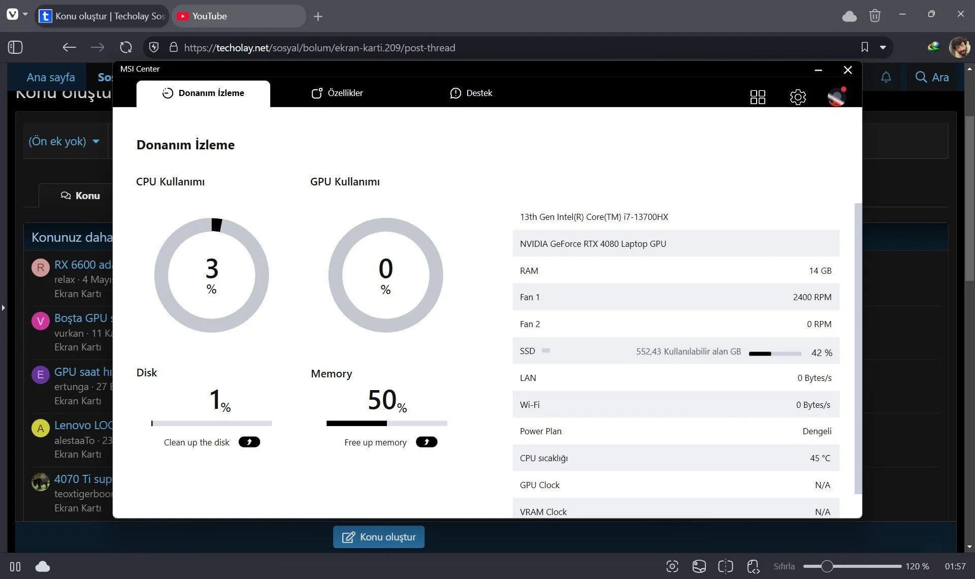Go back with the browser back arrow
Screen dimensions: 975x579
coord(69,47)
